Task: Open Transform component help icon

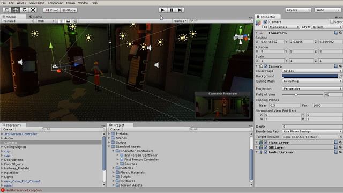Action: tap(336, 33)
